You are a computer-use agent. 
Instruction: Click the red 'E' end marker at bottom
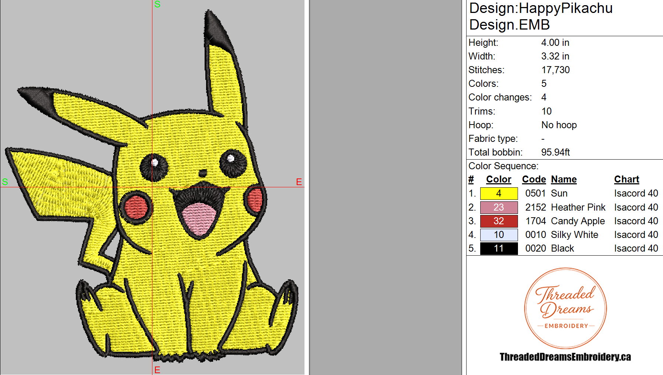157,370
